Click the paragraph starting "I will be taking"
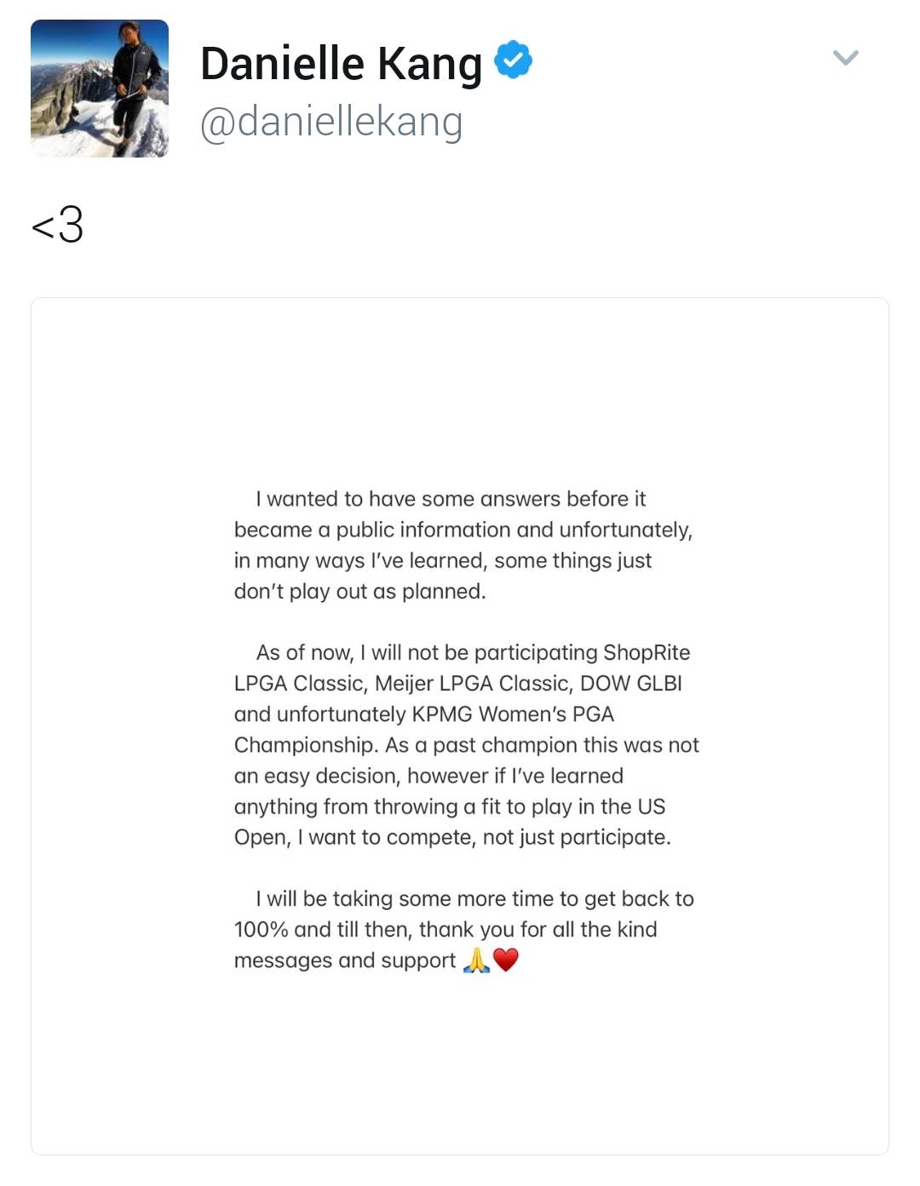The image size is (920, 1186). click(x=464, y=929)
